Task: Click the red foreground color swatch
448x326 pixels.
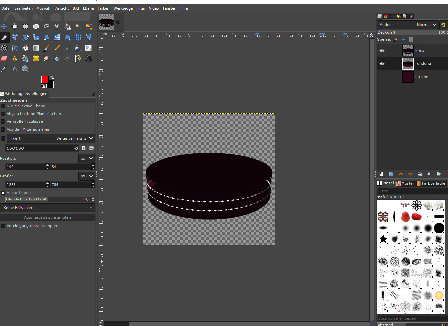Action: 45,79
